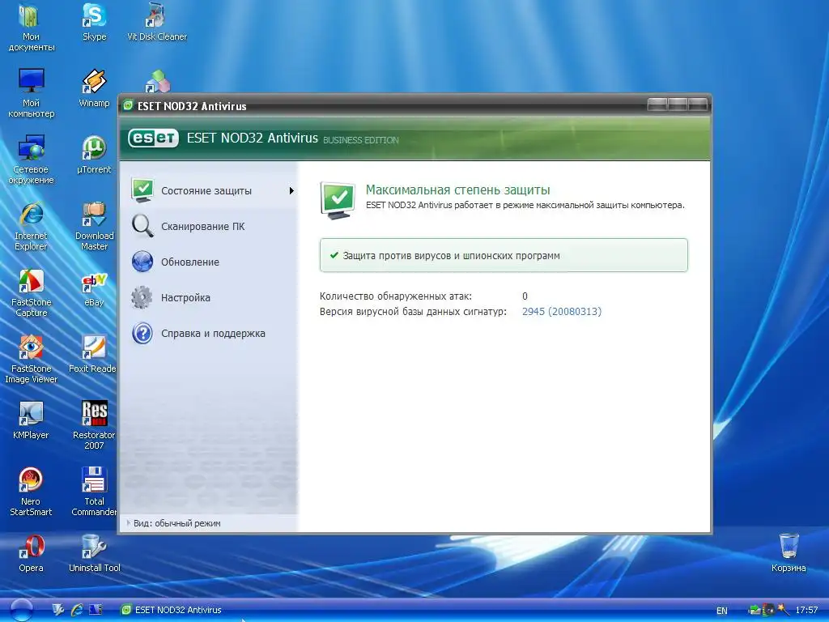Select Opera desktop shortcut
The height and width of the screenshot is (622, 829).
coord(32,554)
